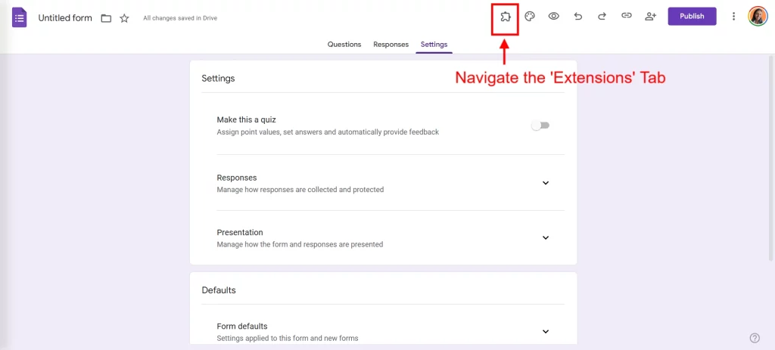Expand the Responses settings section
Screen dimensions: 775x350
point(546,183)
